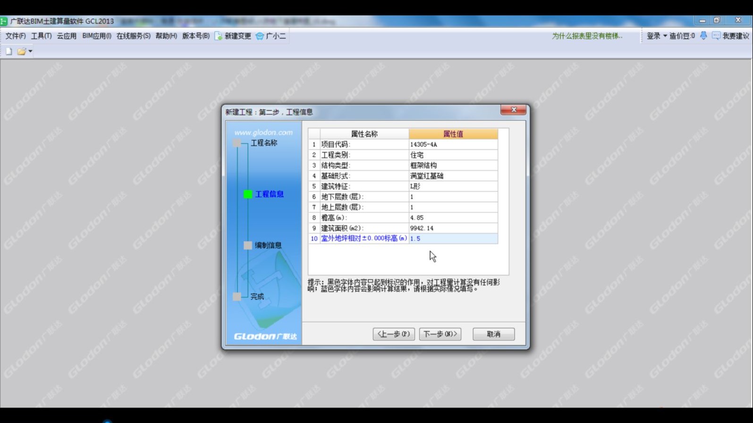Click the 项目代码 value 14305-4A
The image size is (753, 423).
pyautogui.click(x=453, y=144)
